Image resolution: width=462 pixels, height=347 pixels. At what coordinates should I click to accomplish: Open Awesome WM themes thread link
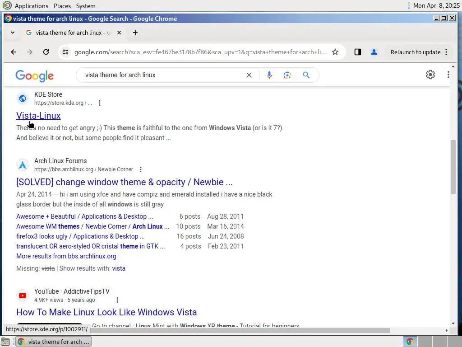(x=92, y=226)
